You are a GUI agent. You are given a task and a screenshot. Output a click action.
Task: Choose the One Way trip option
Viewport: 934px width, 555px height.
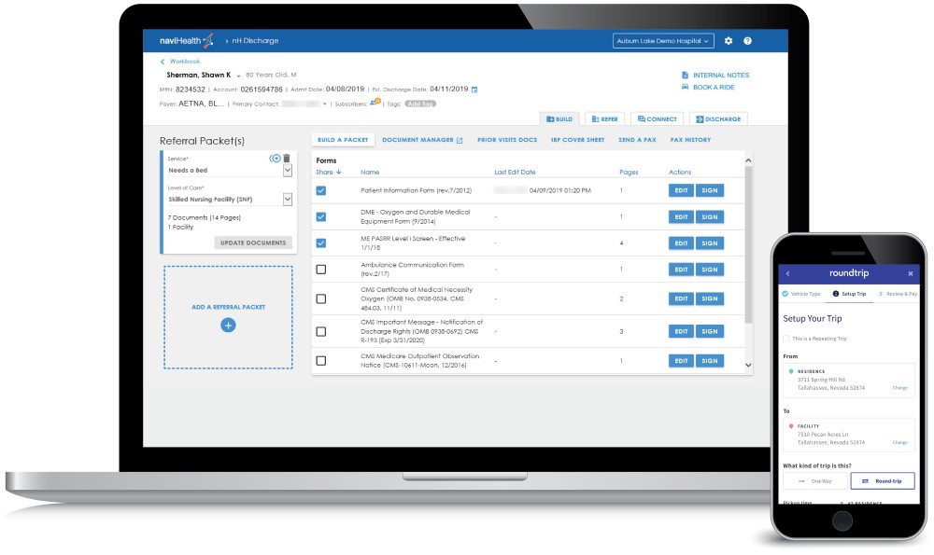[815, 480]
